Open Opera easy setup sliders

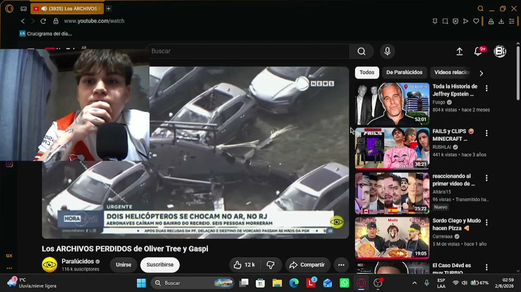(512, 21)
